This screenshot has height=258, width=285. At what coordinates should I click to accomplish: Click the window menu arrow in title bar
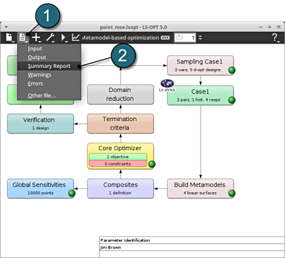tap(6, 27)
